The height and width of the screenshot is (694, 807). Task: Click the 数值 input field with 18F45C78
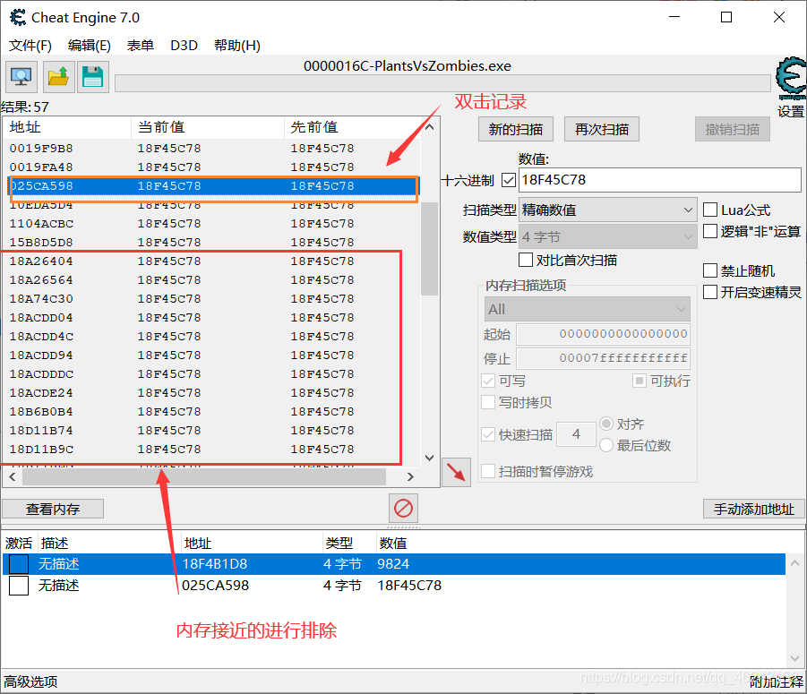click(x=660, y=180)
